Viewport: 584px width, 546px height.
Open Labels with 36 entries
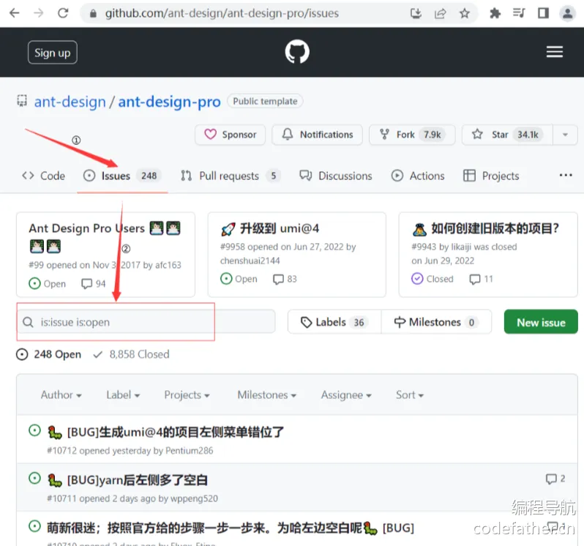pos(334,322)
